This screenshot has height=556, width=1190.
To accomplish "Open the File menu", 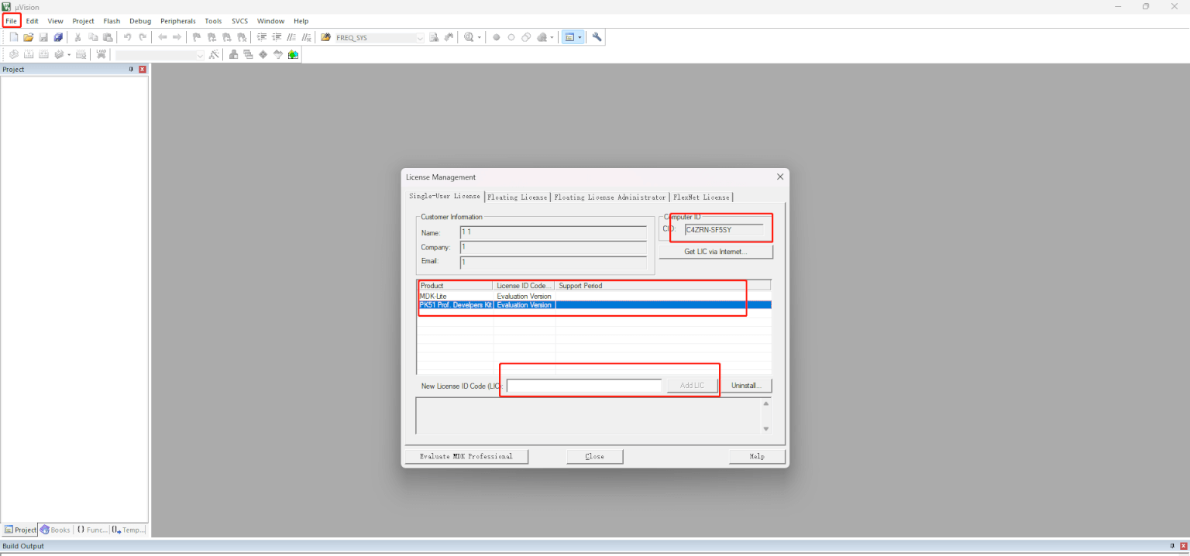I will click(x=11, y=21).
